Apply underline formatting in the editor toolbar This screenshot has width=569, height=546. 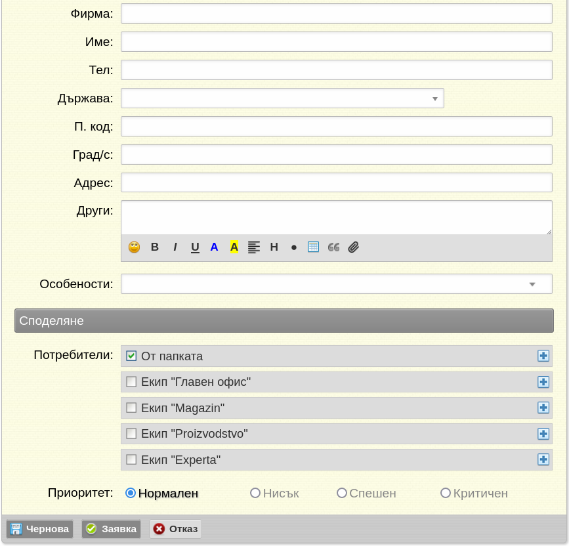click(x=195, y=247)
